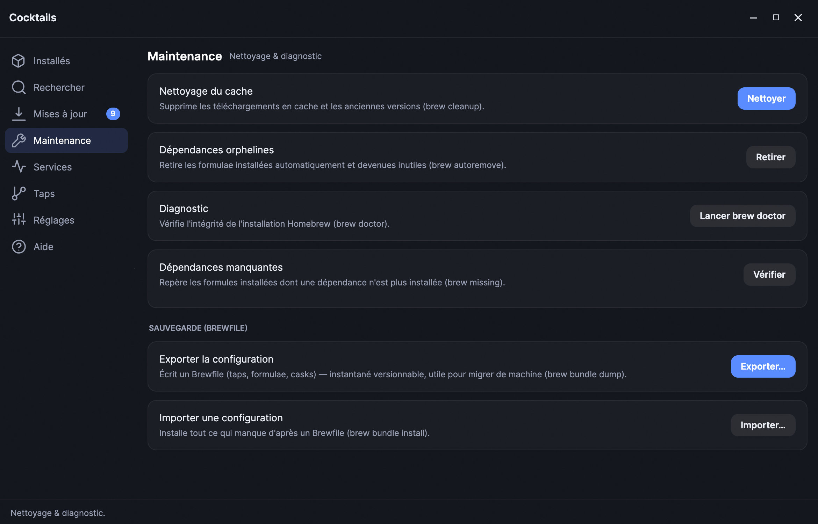Open the Réglages sidebar label
The height and width of the screenshot is (524, 818).
point(54,220)
